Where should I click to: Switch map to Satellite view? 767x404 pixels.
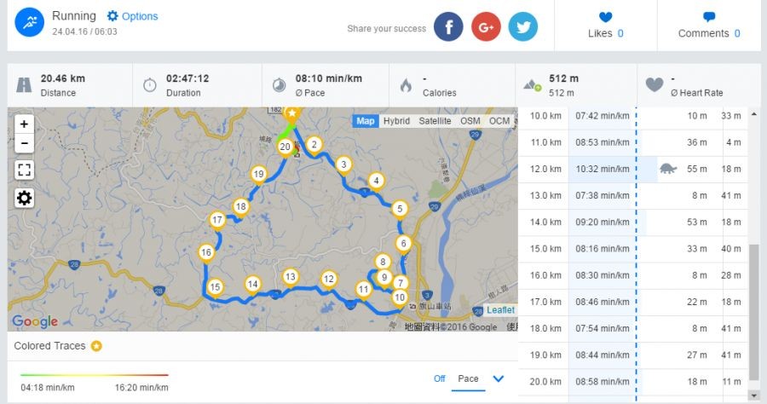tap(435, 121)
